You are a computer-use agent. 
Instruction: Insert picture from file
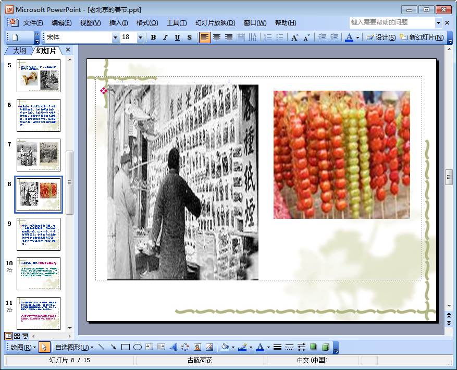[x=209, y=347]
